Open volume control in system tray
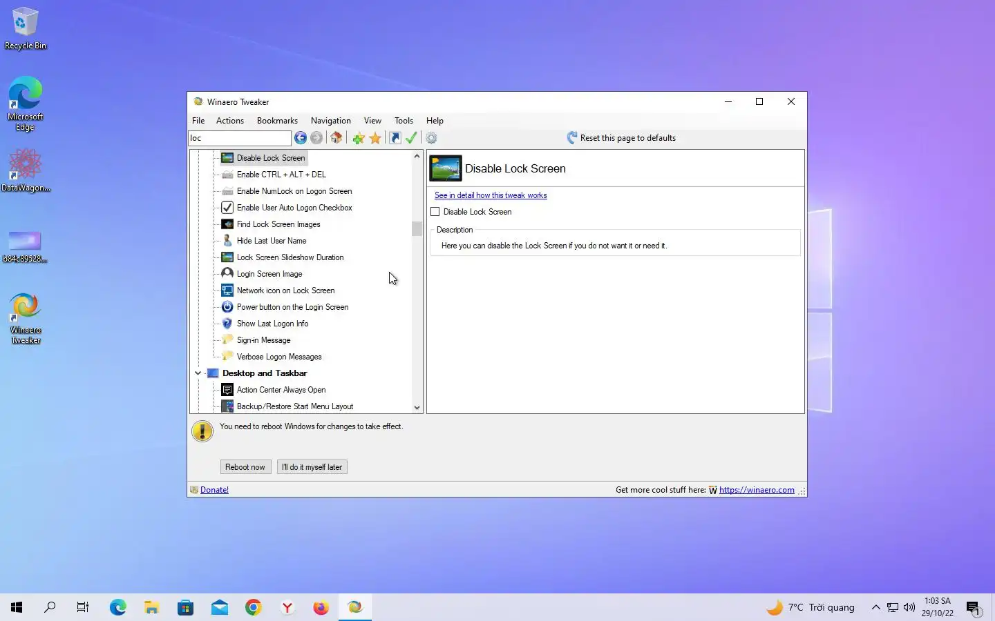 (909, 607)
